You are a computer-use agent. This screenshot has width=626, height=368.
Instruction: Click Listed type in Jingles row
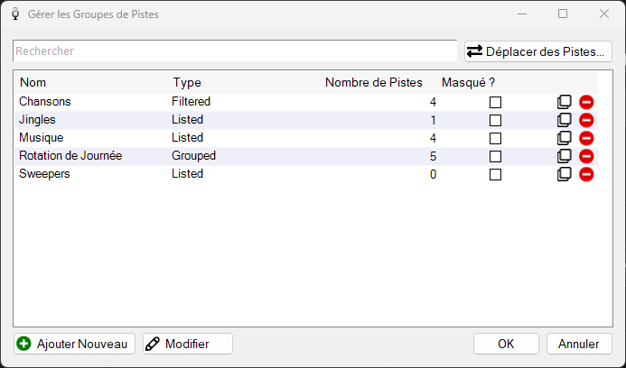coord(188,120)
